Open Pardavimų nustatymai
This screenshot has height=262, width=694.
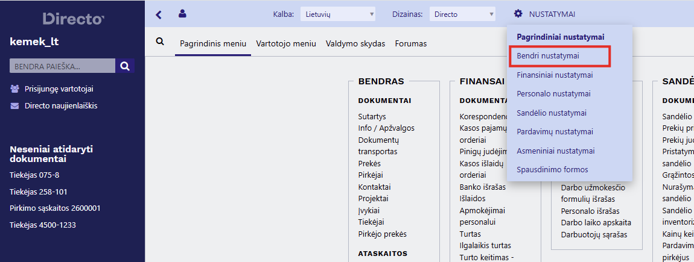click(x=555, y=132)
